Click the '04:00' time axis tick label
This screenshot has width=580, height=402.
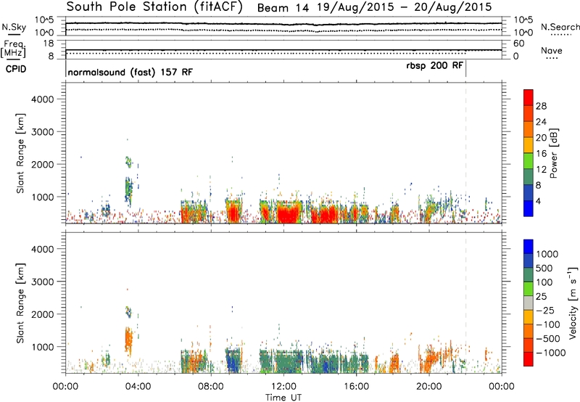point(138,387)
